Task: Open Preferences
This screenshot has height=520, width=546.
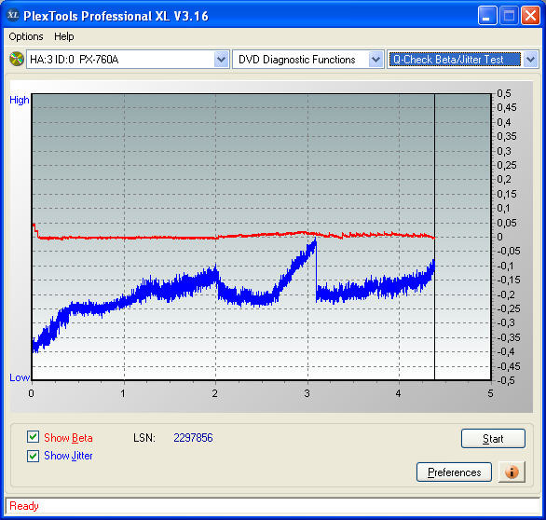Action: coord(454,472)
